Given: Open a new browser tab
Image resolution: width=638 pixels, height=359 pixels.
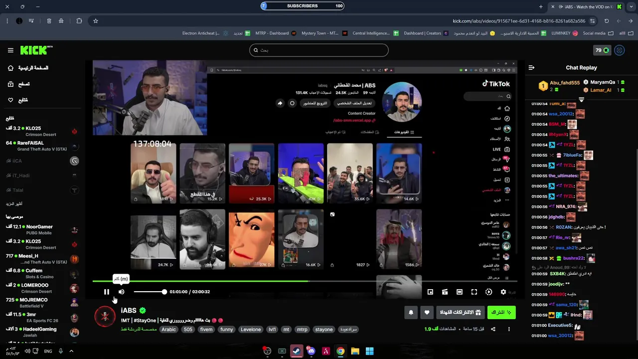Looking at the screenshot, I should point(541,6).
